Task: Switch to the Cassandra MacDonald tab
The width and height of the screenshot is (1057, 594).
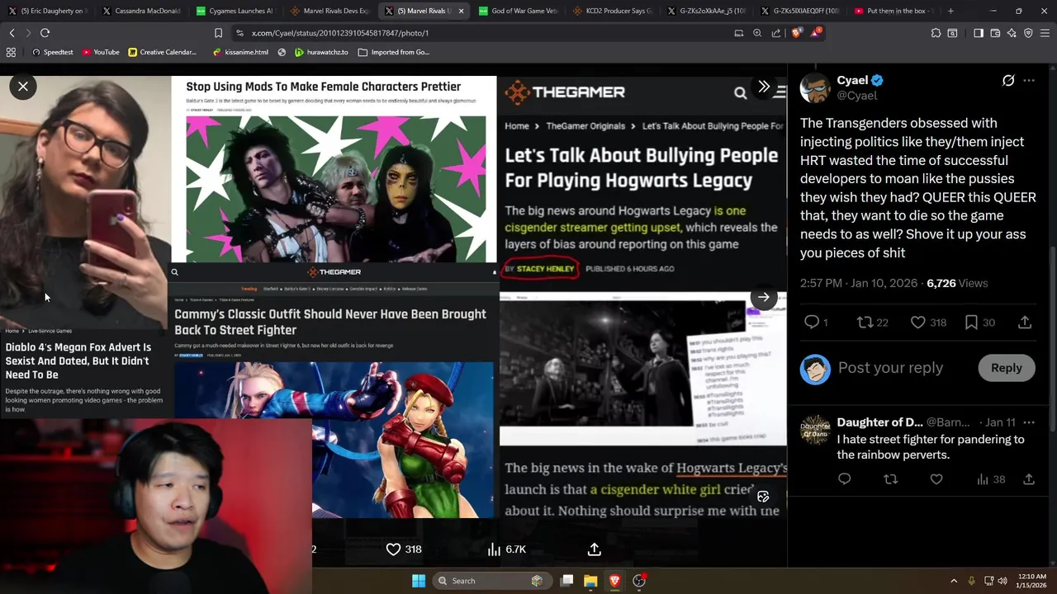Action: pos(141,11)
